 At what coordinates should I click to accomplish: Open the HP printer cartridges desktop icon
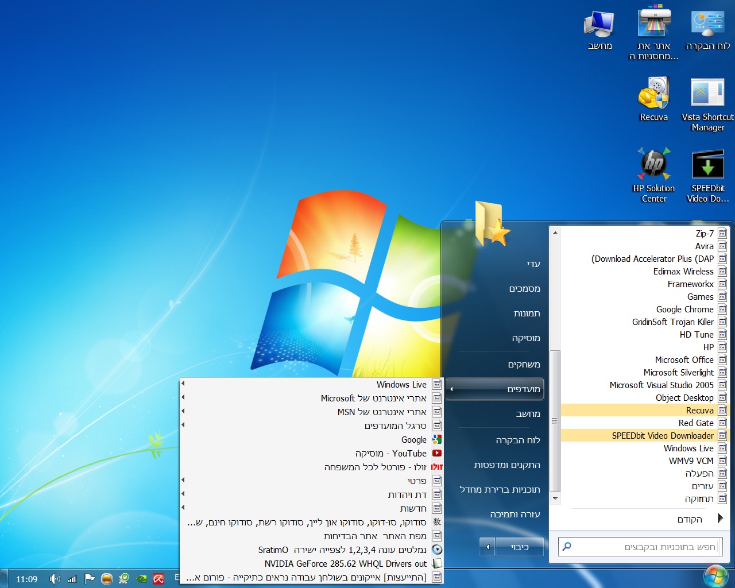(x=654, y=33)
